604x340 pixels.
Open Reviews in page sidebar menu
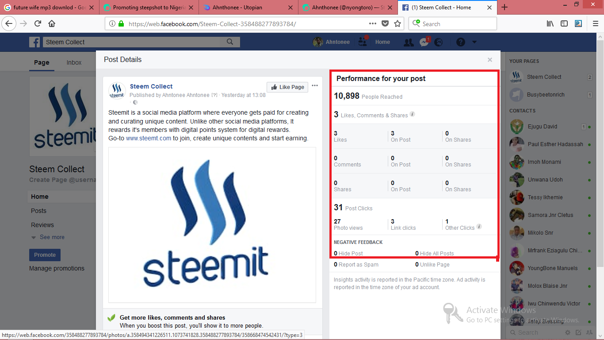pos(42,225)
